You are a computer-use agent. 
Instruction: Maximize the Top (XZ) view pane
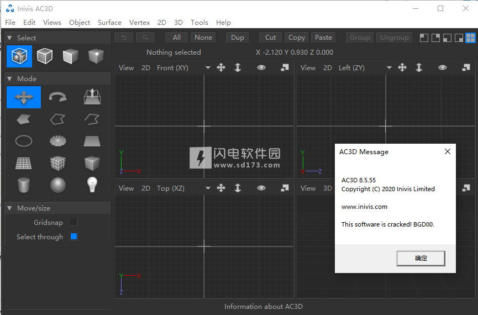click(285, 188)
